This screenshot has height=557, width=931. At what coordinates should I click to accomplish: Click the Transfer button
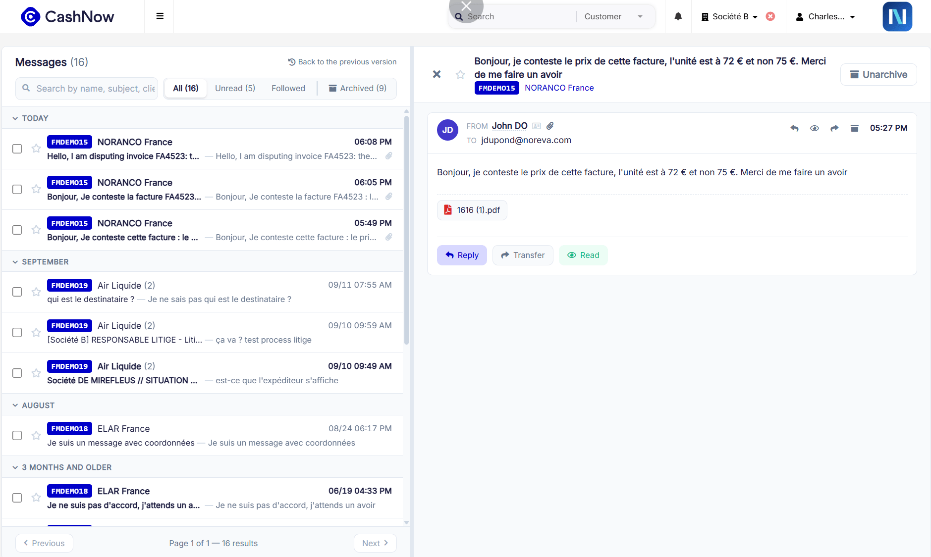(x=523, y=255)
